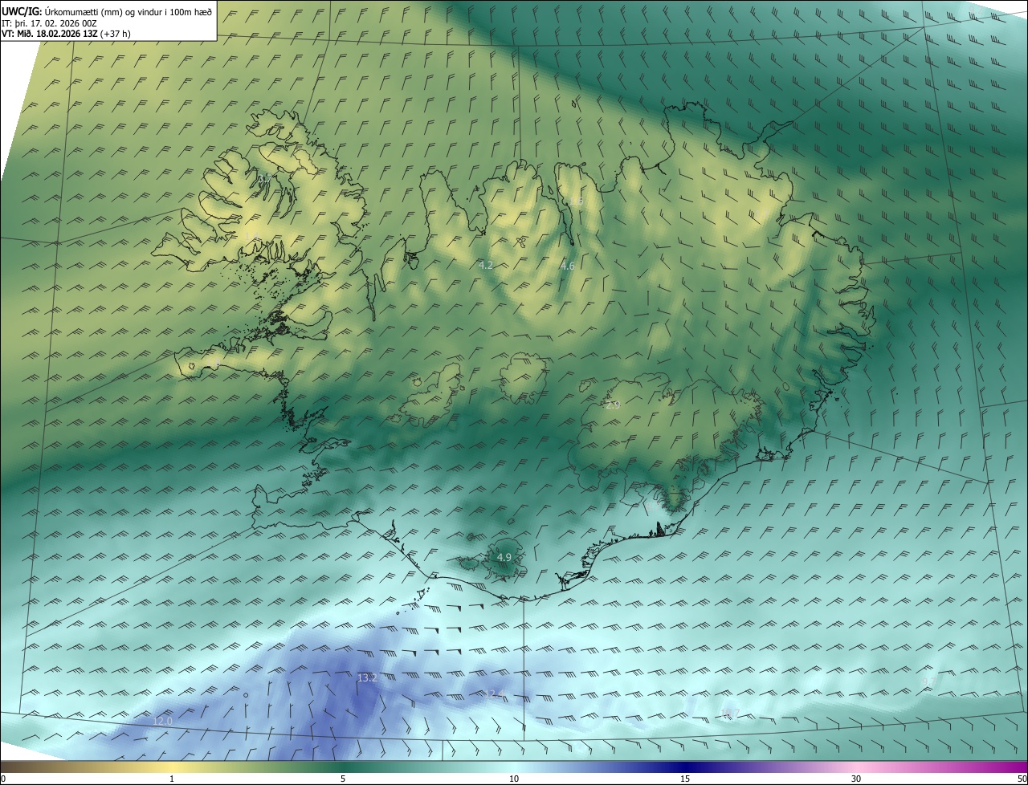Click the colorbar tick label 0
The image size is (1028, 785).
[x=2, y=779]
